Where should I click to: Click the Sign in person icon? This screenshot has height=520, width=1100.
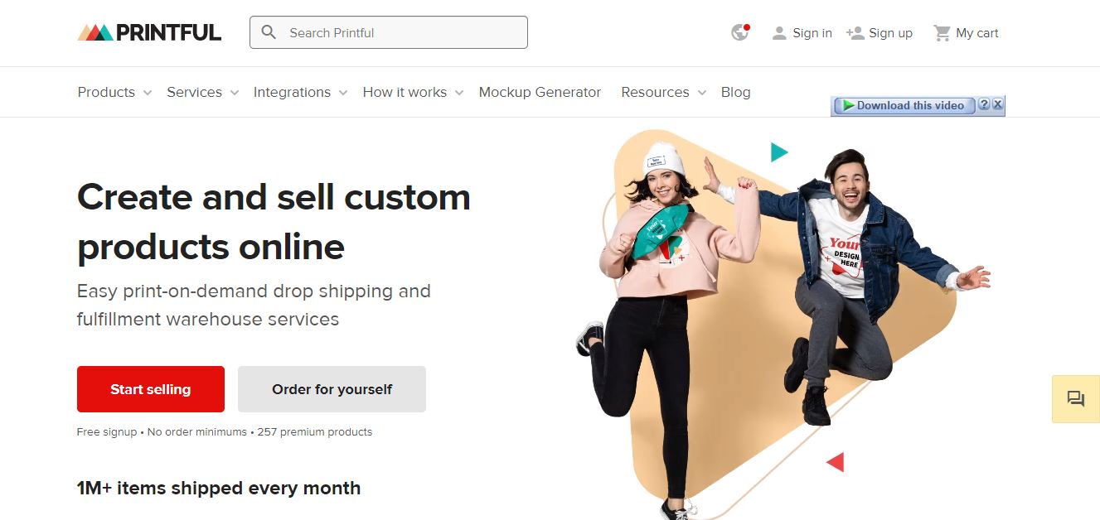click(779, 33)
